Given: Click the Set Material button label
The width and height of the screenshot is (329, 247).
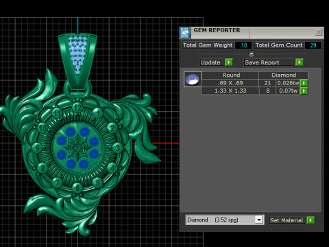Looking at the screenshot, I should (287, 220).
